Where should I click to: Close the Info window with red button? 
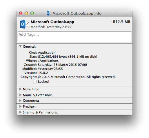(21, 13)
